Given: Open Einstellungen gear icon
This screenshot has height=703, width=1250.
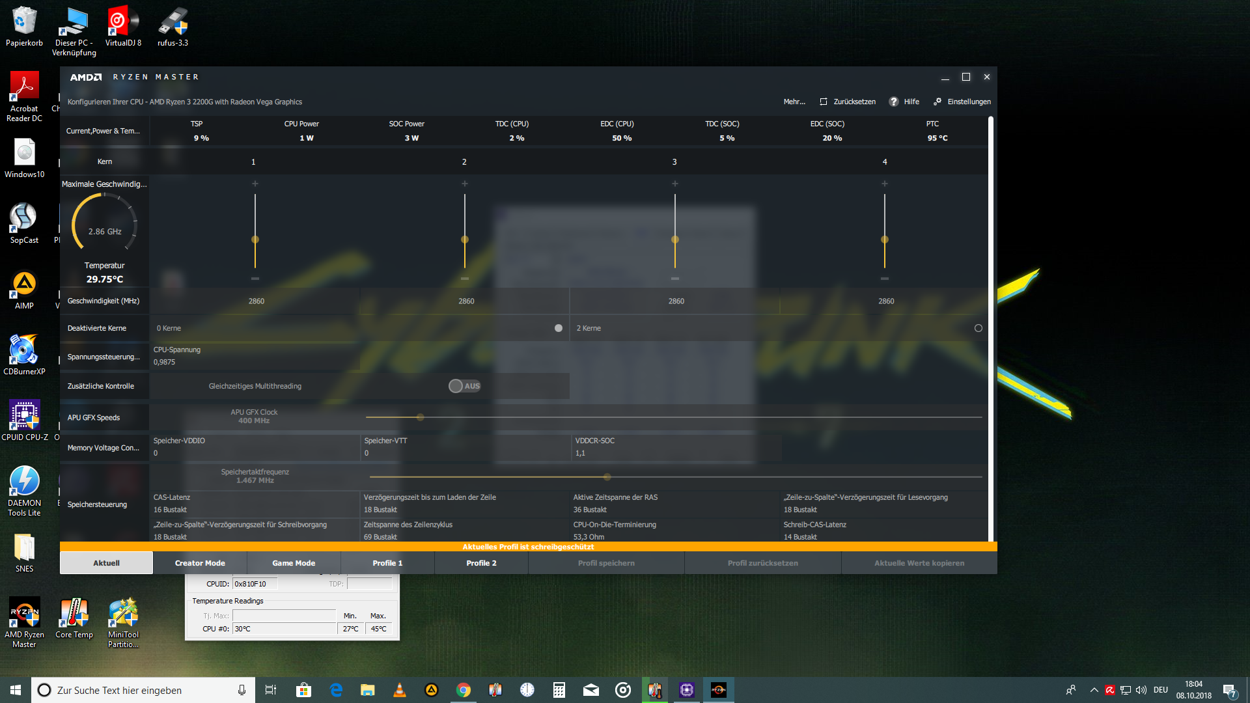Looking at the screenshot, I should (937, 102).
